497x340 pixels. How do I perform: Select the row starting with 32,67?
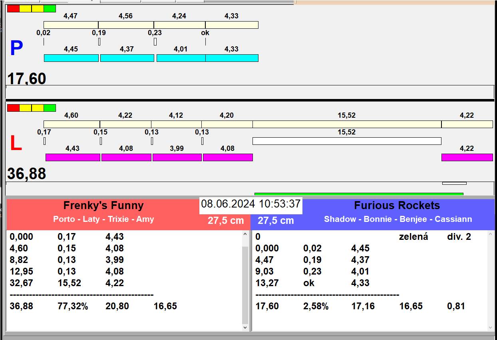[22, 283]
